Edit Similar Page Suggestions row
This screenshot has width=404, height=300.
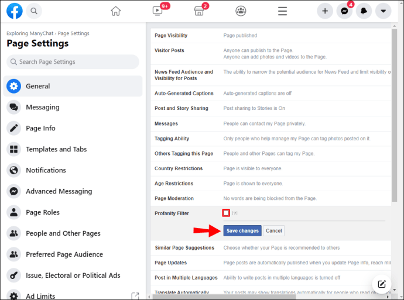(x=271, y=248)
